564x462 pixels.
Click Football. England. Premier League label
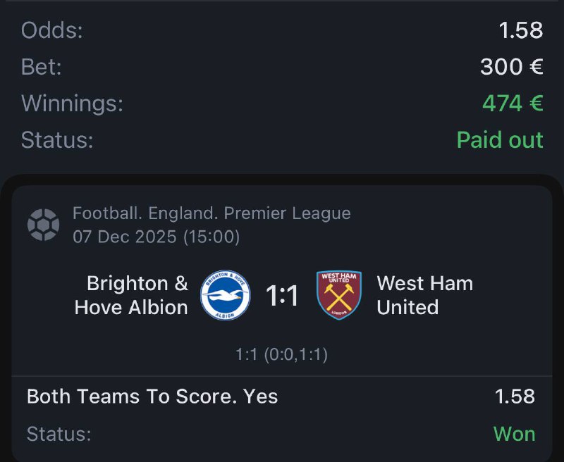pos(211,213)
